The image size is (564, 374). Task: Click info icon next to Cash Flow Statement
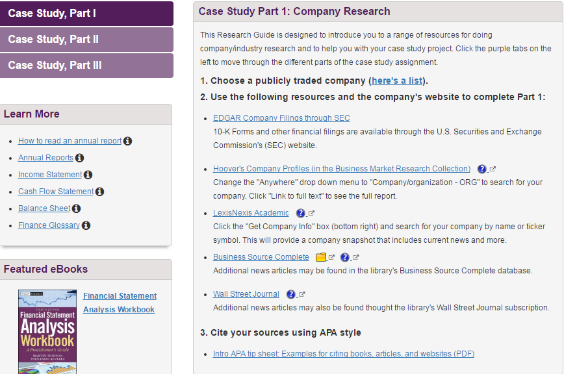99,192
